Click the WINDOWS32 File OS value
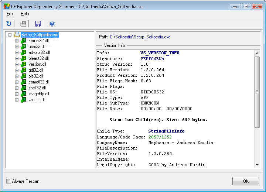This screenshot has height=192, width=266. [152, 92]
